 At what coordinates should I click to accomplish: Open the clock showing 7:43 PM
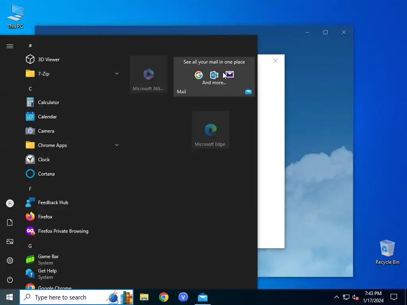tap(373, 297)
